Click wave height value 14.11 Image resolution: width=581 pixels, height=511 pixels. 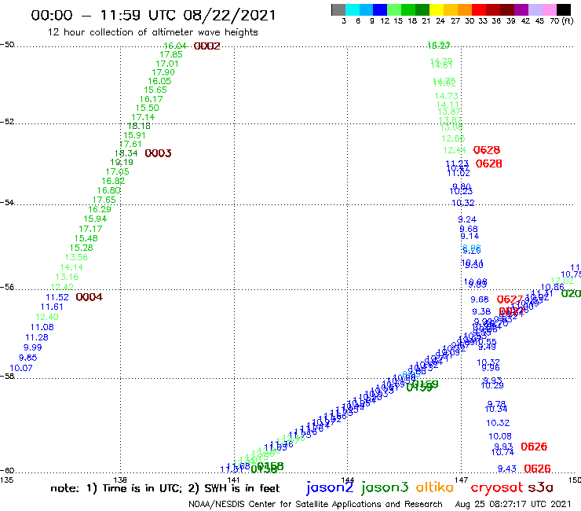point(448,105)
